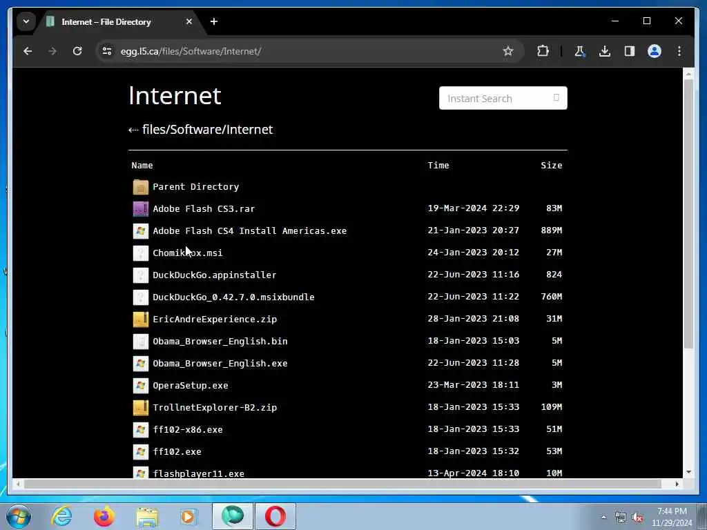This screenshot has width=707, height=530.
Task: Launch Internet Explorer from taskbar
Action: (61, 516)
